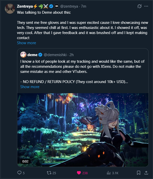Click the affiliation badge beside Zentreya's checkmark
153x179 pixels.
tap(56, 6)
